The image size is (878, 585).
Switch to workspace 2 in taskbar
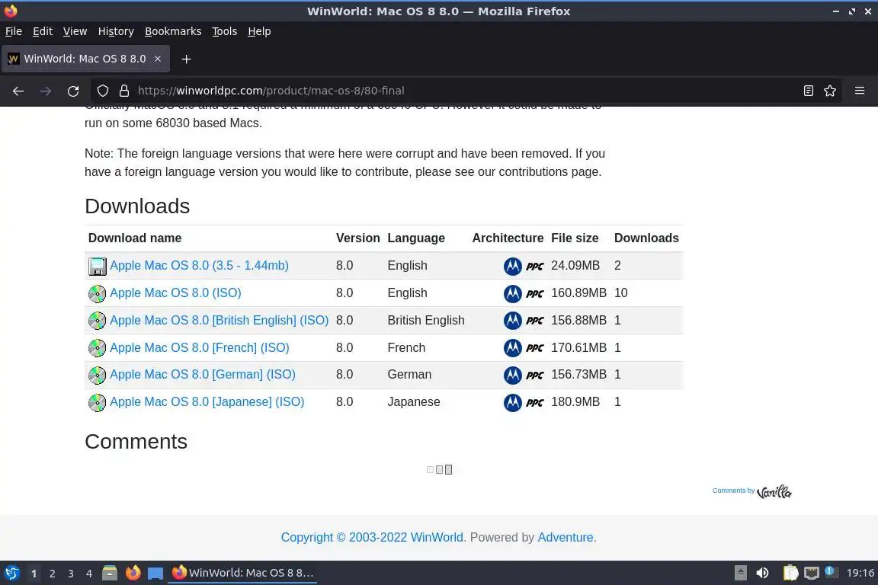(52, 574)
